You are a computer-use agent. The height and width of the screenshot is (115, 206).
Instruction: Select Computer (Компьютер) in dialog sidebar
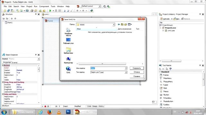click(x=68, y=60)
